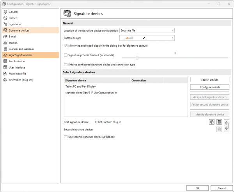This screenshot has height=192, width=234.
Task: Click the Signature devices header icon
Action: (x=67, y=14)
